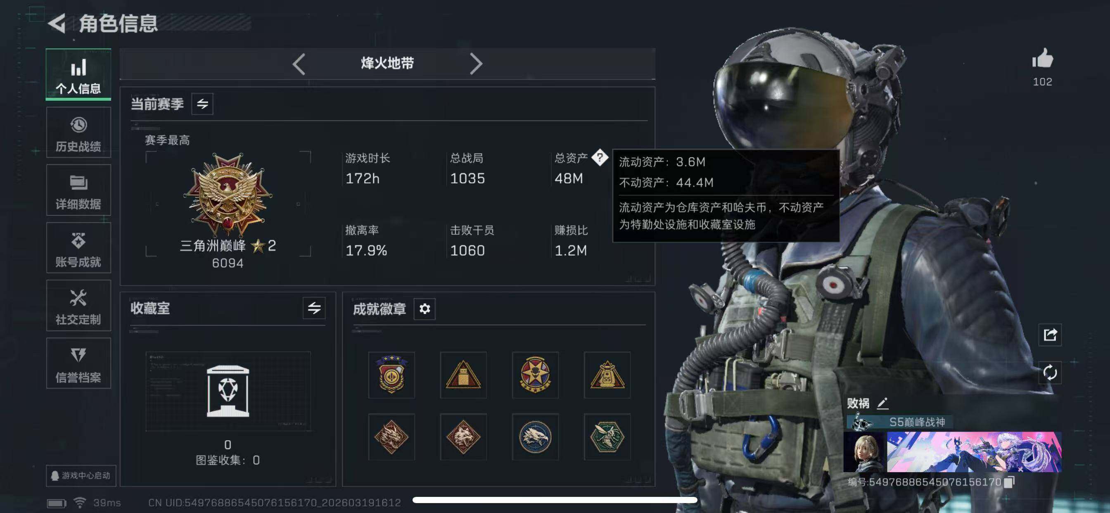Toggle the 收藏室 switch button
The image size is (1110, 513).
(314, 308)
